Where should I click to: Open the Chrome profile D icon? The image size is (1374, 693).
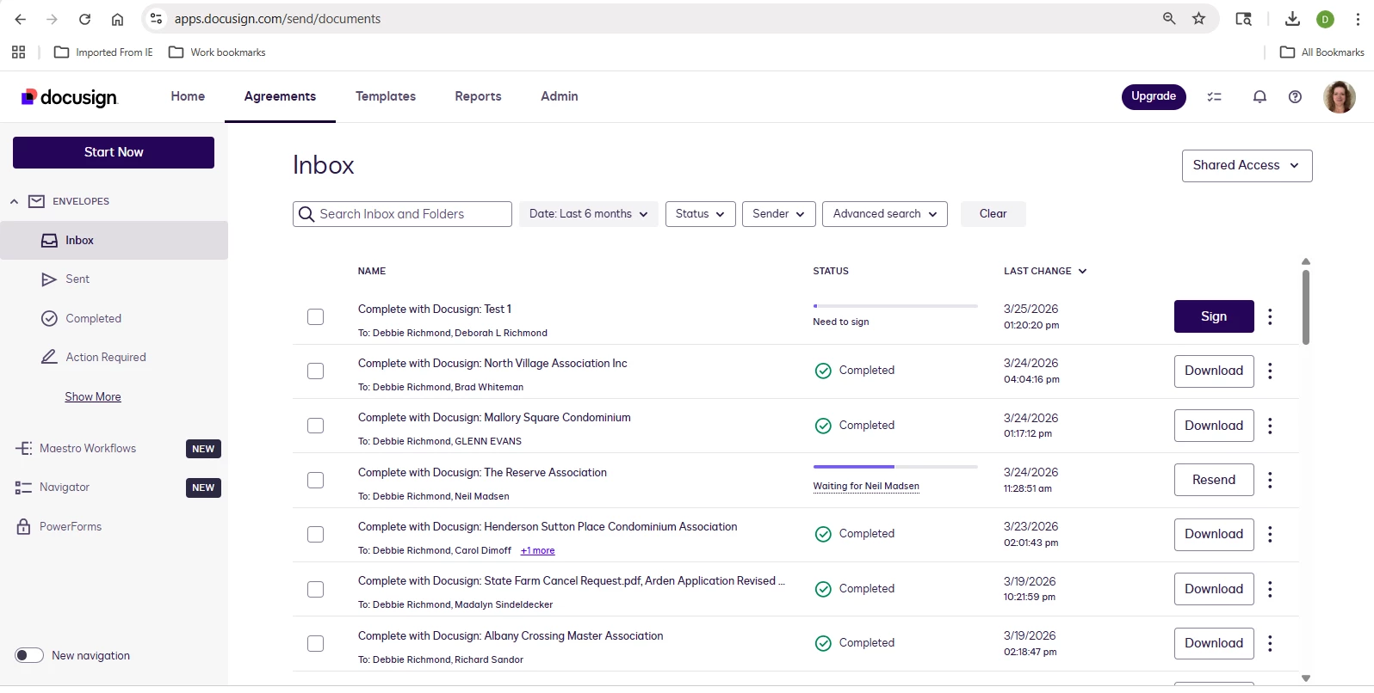coord(1326,19)
